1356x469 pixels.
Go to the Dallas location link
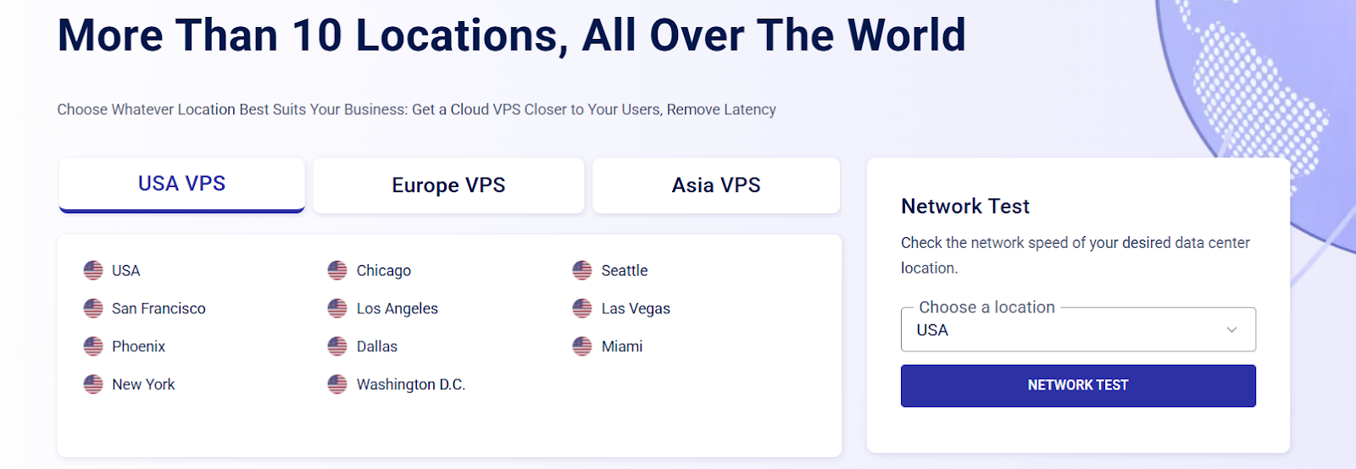pyautogui.click(x=377, y=346)
